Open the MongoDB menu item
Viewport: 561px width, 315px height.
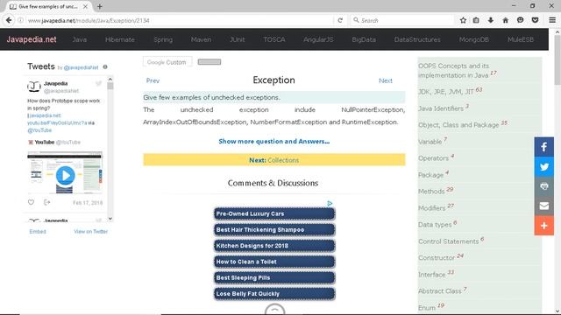474,39
